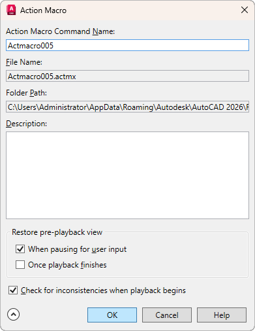Image resolution: width=255 pixels, height=331 pixels.
Task: Click the Folder Path label
Action: click(26, 93)
